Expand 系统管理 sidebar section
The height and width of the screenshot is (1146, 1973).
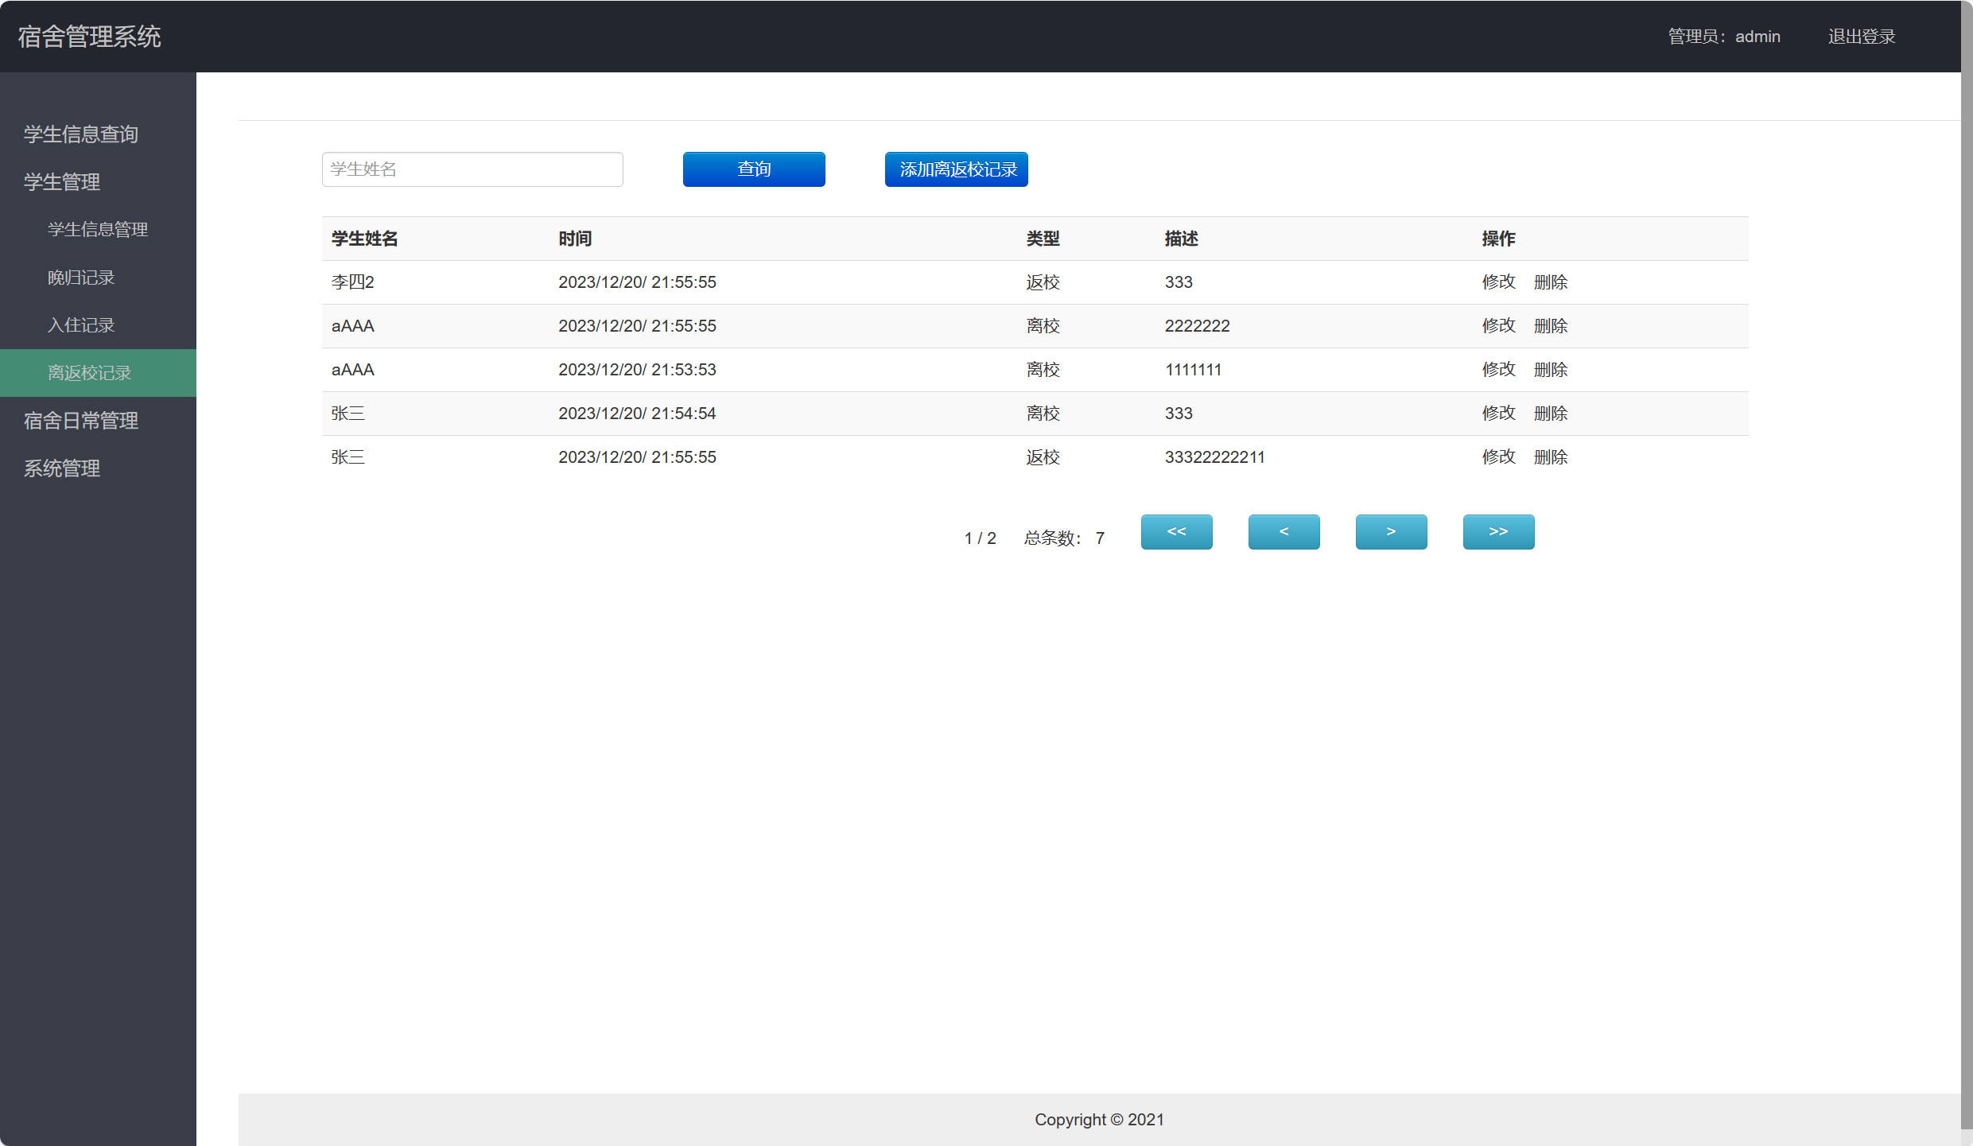pyautogui.click(x=62, y=468)
